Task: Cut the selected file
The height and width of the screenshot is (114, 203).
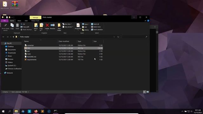Action: (x=23, y=24)
